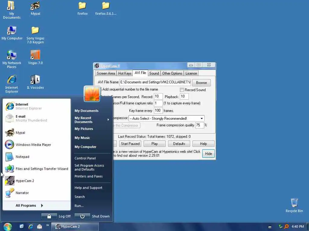Open Notepad from Start menu

[37, 157]
